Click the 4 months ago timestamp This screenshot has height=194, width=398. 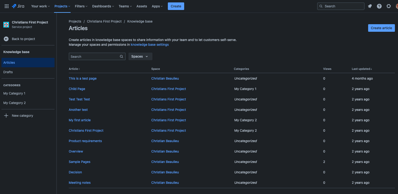click(362, 78)
